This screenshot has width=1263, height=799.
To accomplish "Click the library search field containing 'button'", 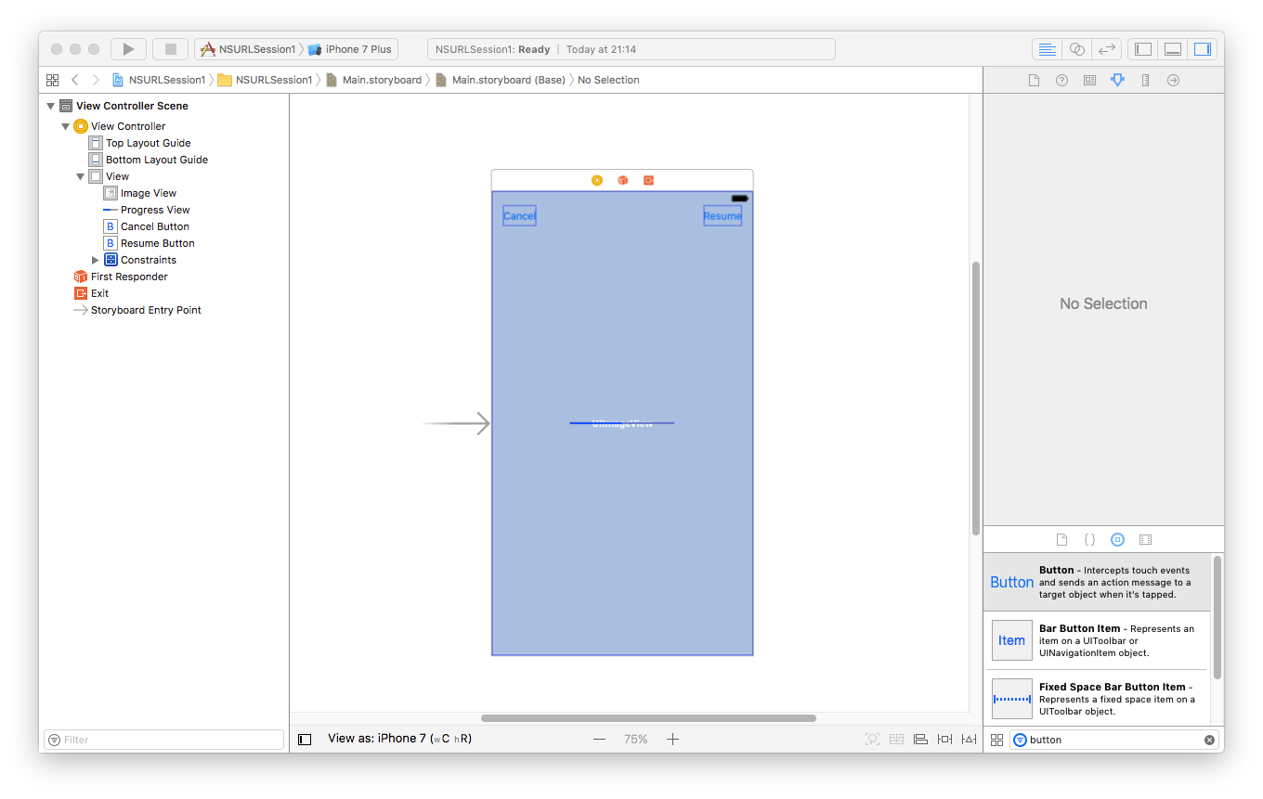I will [x=1114, y=740].
